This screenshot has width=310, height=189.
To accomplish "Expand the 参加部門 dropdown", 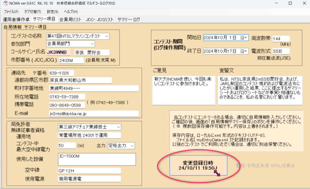I will [92, 44].
